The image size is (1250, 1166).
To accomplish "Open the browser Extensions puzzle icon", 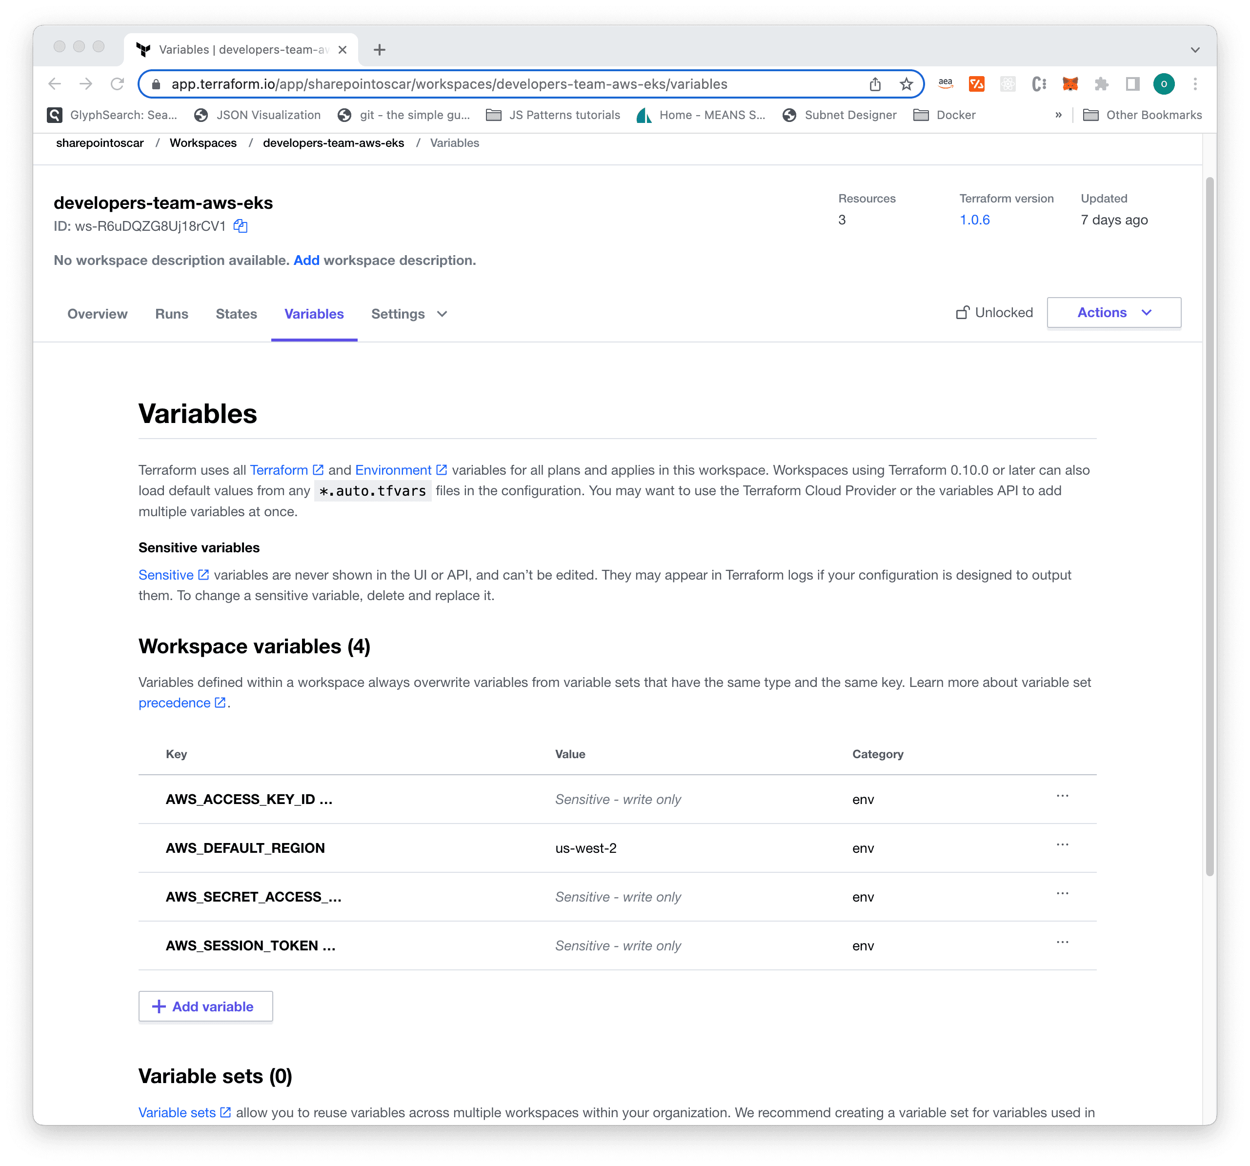I will [1101, 84].
